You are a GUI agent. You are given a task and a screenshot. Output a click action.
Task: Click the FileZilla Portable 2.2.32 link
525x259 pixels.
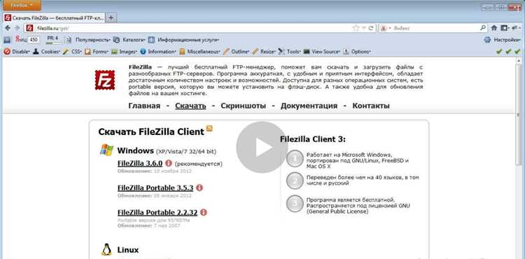pyautogui.click(x=157, y=213)
